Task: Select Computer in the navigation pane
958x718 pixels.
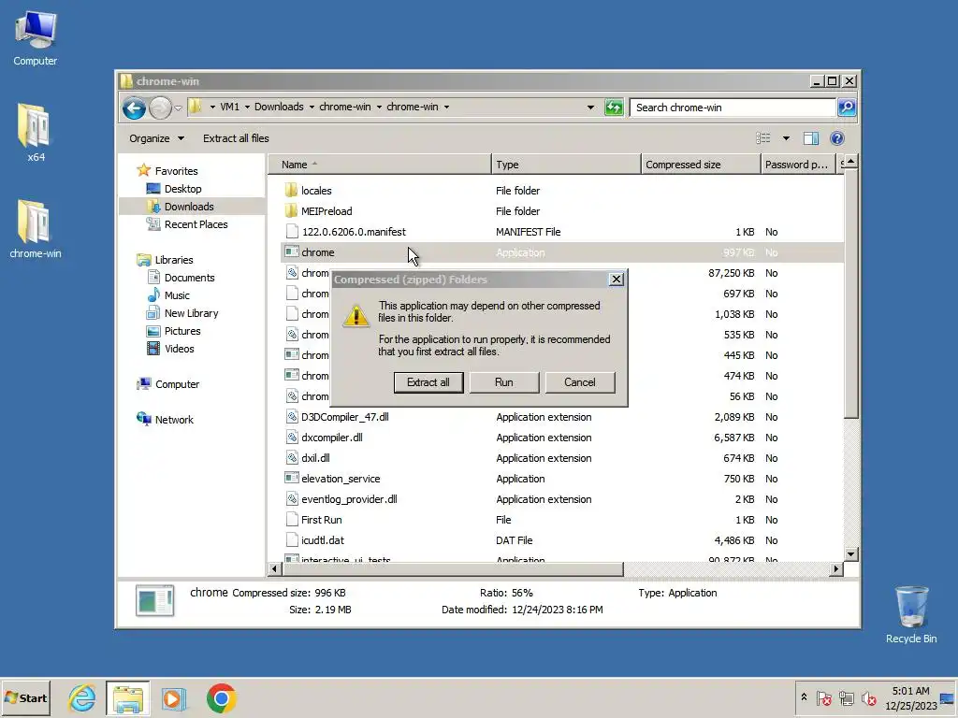Action: [x=177, y=384]
